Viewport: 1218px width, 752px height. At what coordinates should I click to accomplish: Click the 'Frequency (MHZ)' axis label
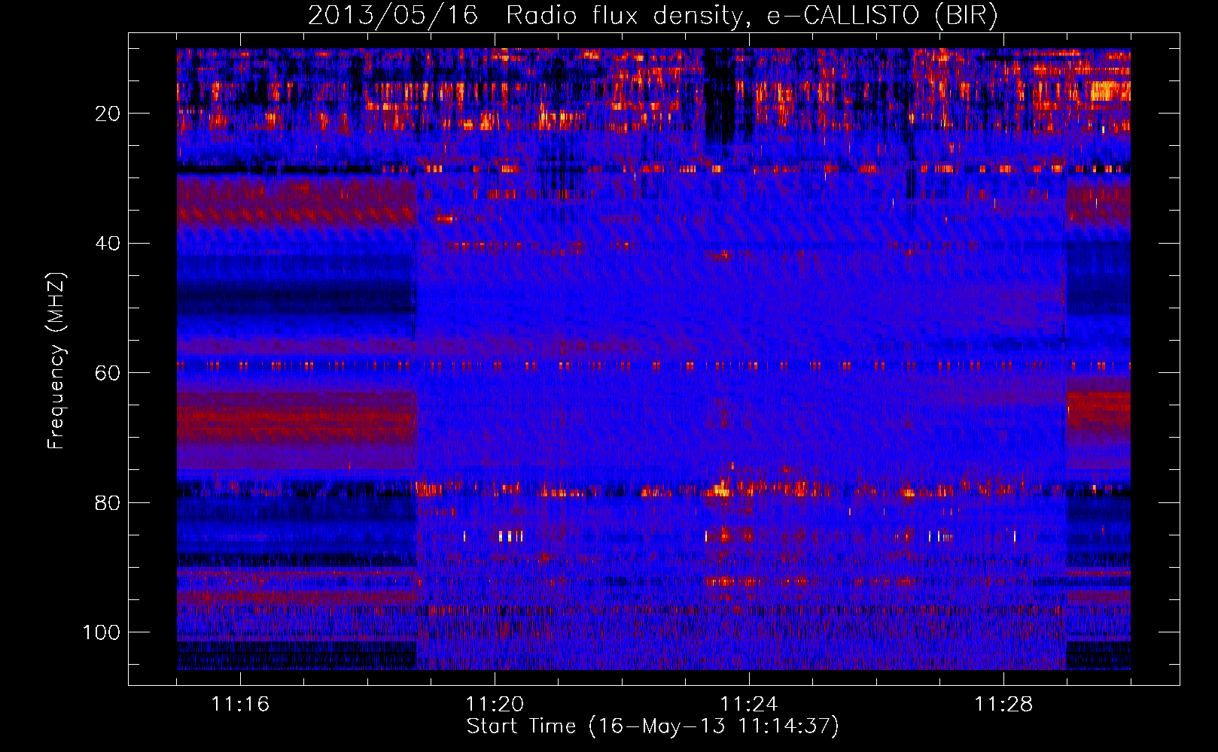click(x=56, y=362)
